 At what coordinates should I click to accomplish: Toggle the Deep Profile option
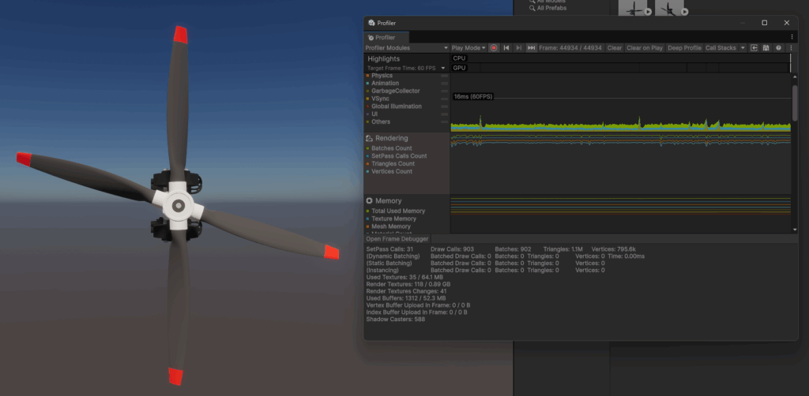(684, 48)
